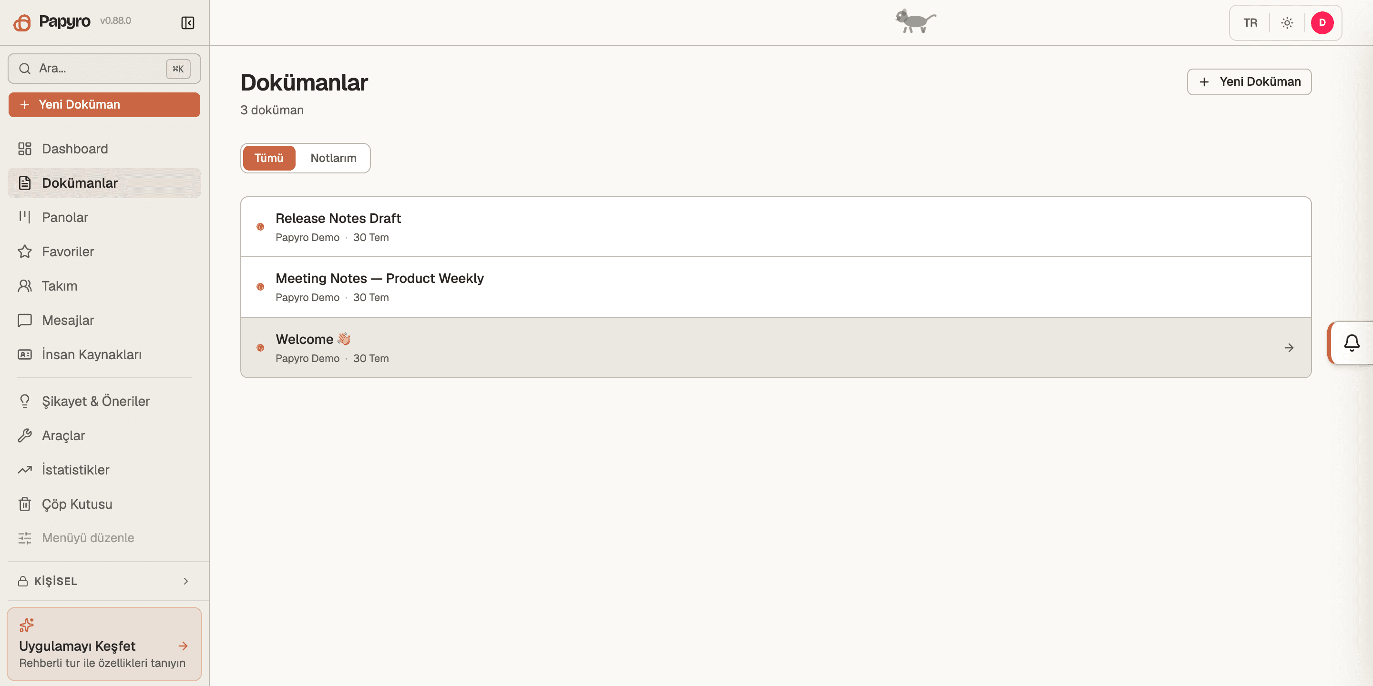Click the v0.88.0 version label
The width and height of the screenshot is (1373, 686).
click(x=116, y=21)
